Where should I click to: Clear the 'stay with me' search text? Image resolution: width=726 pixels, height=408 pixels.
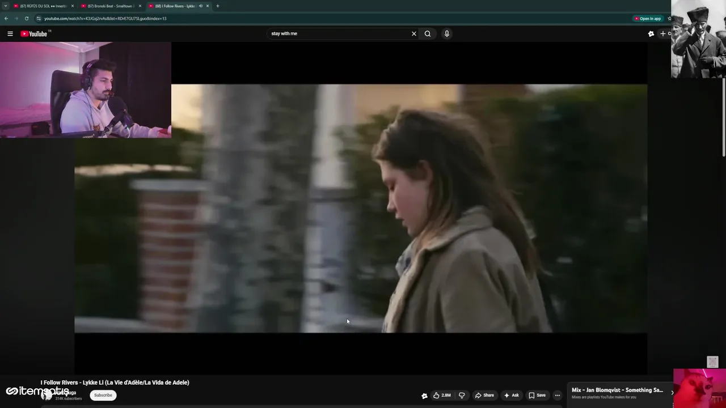pyautogui.click(x=414, y=33)
